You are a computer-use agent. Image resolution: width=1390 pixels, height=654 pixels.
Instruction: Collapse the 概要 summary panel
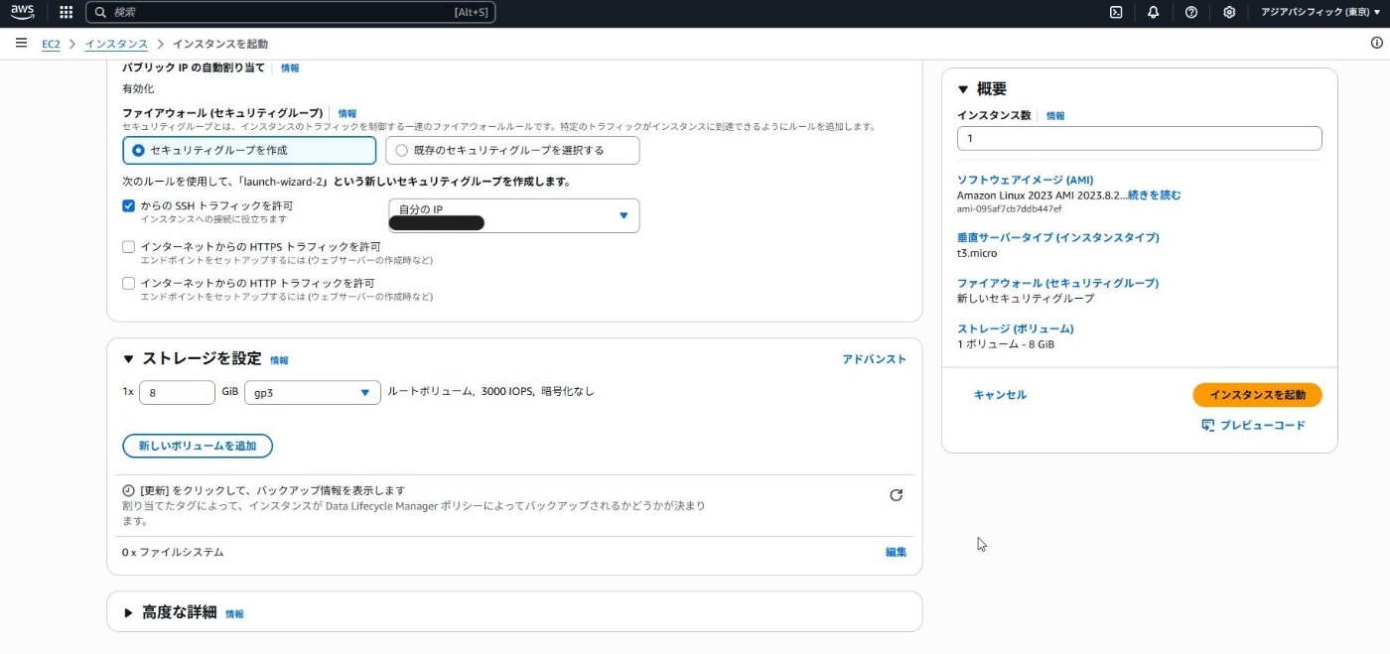[x=963, y=89]
